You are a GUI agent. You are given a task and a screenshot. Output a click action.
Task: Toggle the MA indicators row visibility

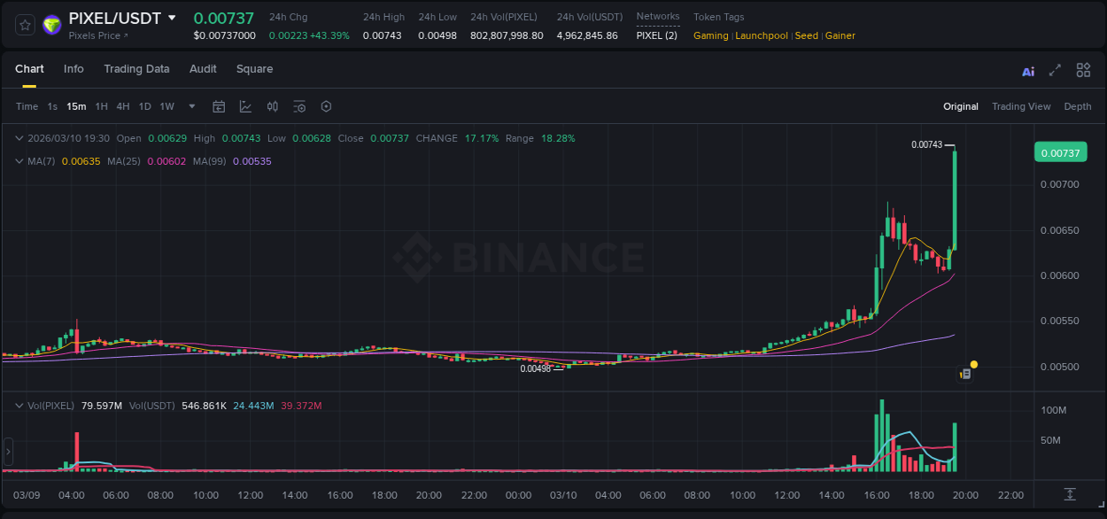click(19, 161)
